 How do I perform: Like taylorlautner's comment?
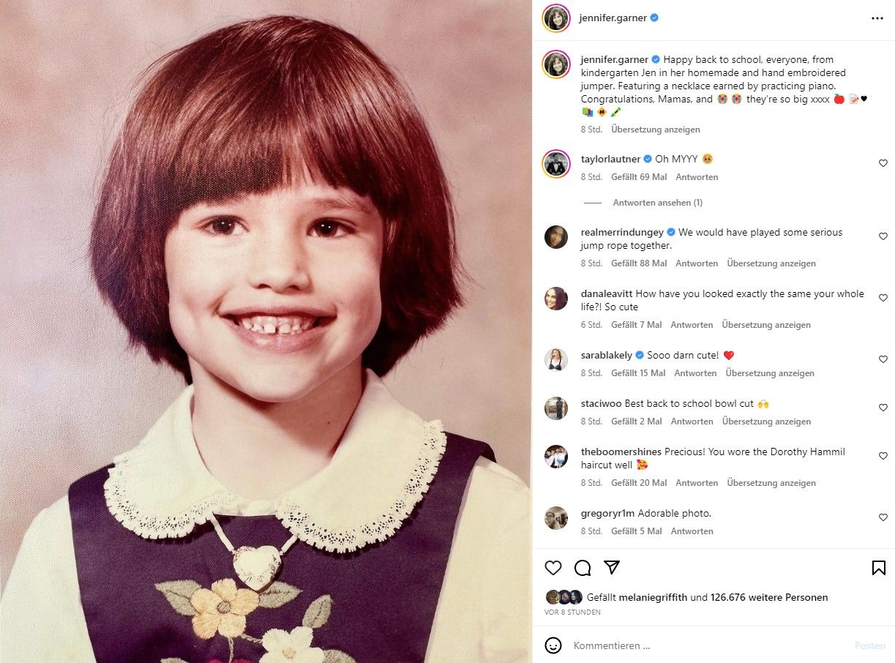pyautogui.click(x=883, y=163)
